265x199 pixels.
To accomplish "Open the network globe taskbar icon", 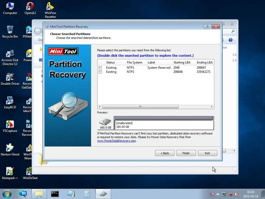I will point(23,194).
